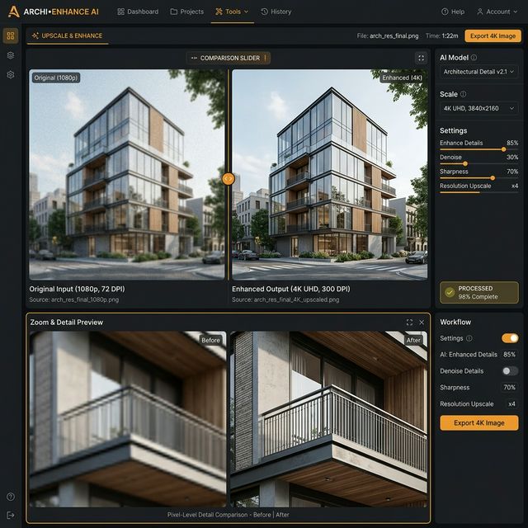The width and height of the screenshot is (528, 528).
Task: Click the processed checkmark status icon
Action: 450,292
